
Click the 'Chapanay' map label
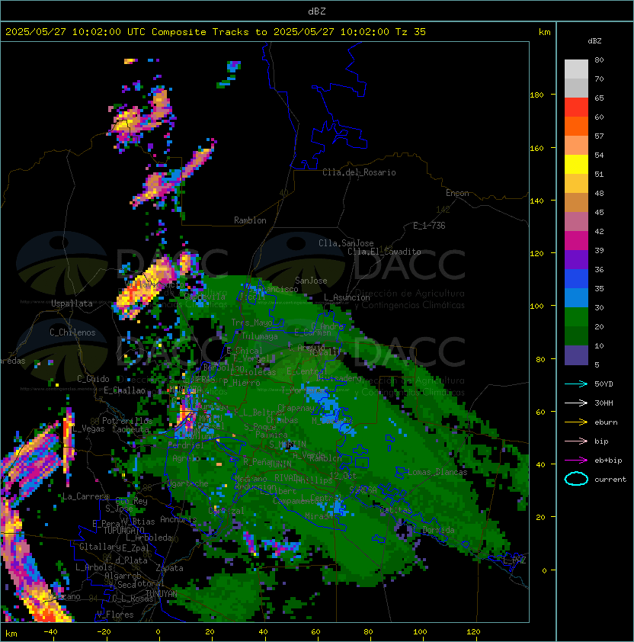click(x=296, y=408)
